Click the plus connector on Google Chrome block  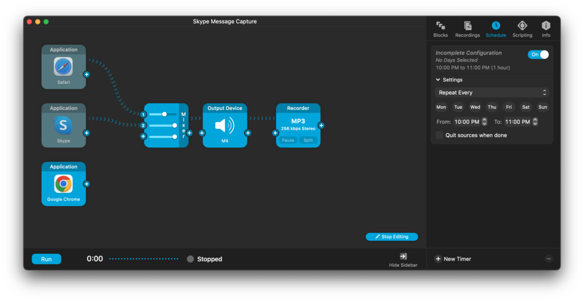point(87,184)
